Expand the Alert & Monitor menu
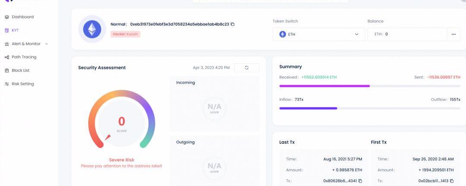Viewport: 466px width, 186px height. [x=47, y=44]
